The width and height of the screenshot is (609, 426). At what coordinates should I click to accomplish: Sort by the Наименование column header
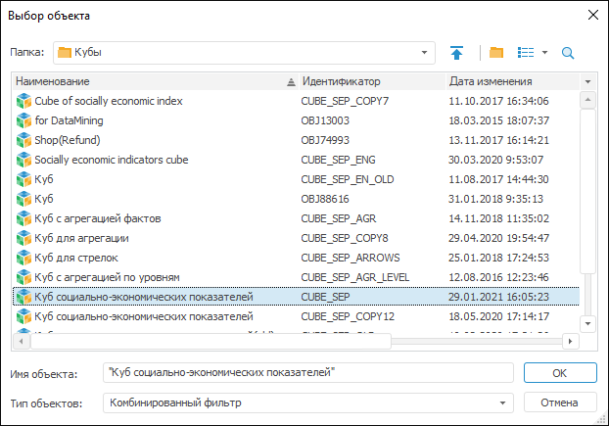pyautogui.click(x=147, y=81)
